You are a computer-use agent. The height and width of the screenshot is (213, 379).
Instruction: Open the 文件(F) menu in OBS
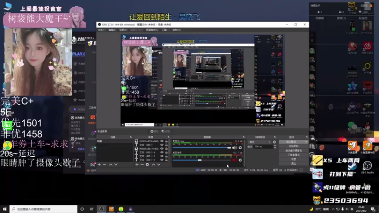click(x=101, y=30)
